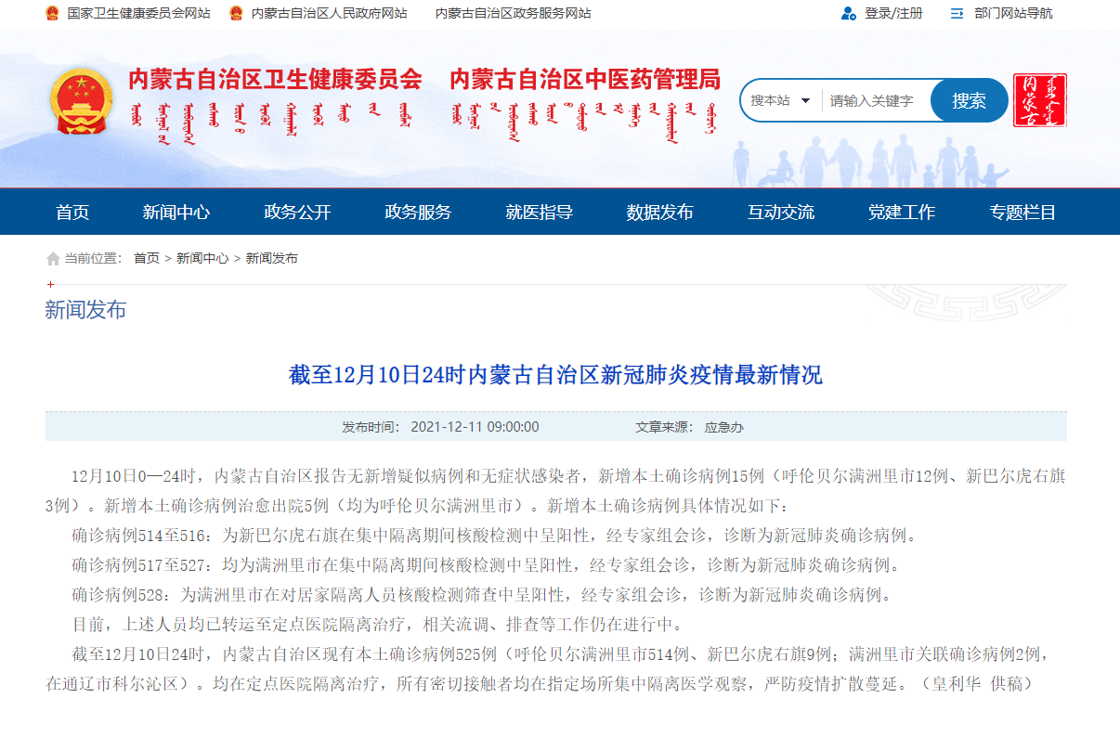Click 新闻中心 in the breadcrumb trail
1120x737 pixels.
click(x=202, y=259)
